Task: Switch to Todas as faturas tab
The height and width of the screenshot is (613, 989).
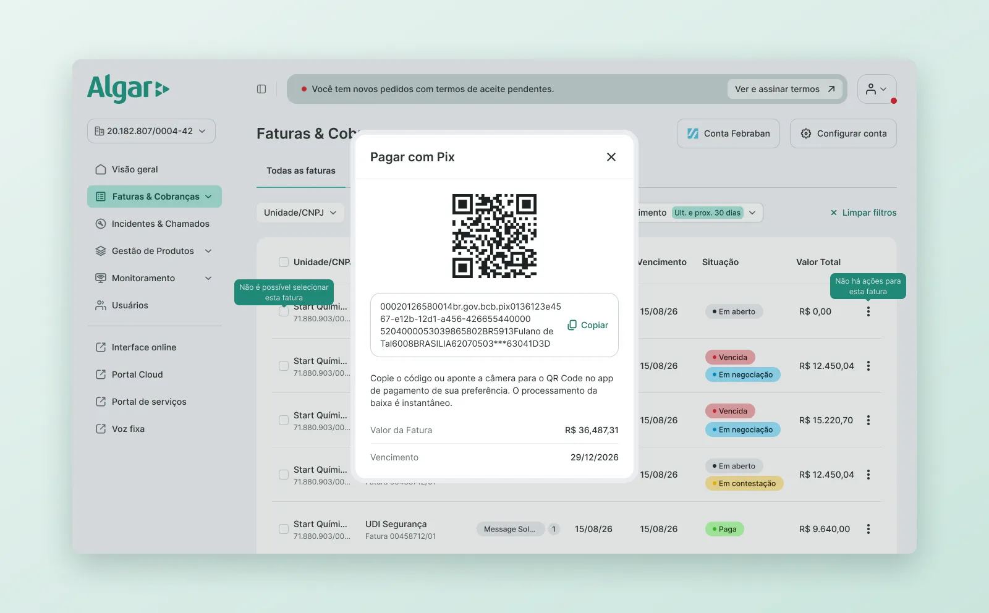Action: (301, 171)
